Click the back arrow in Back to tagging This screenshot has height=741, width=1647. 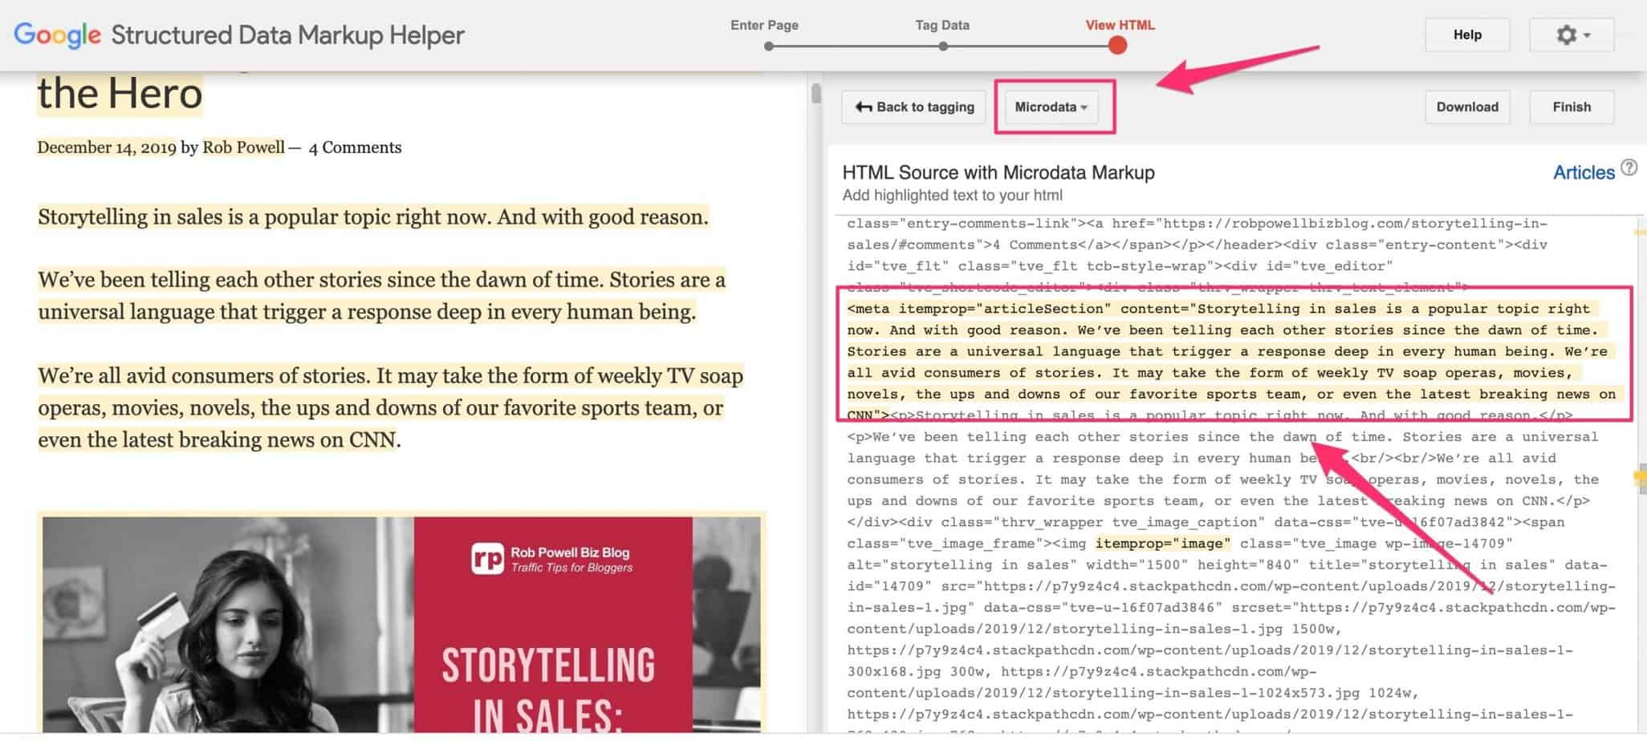click(x=861, y=107)
